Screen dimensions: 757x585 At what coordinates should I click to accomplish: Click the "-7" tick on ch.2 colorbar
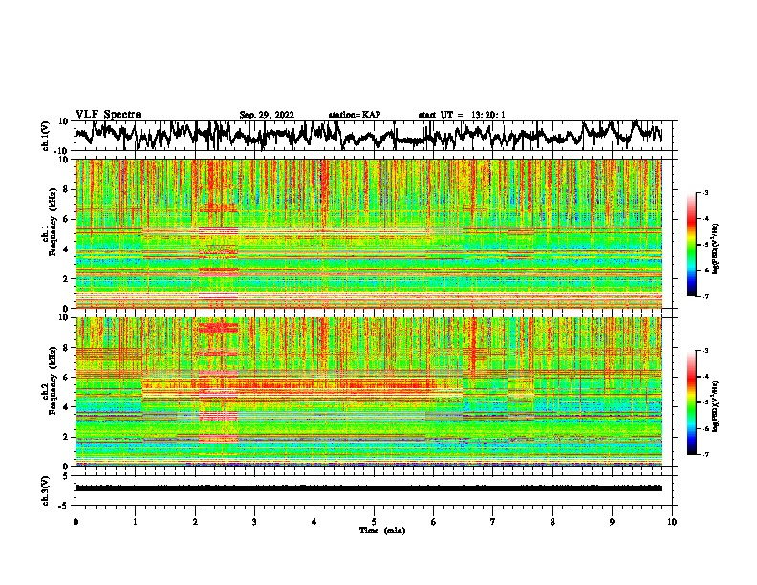pyautogui.click(x=704, y=454)
